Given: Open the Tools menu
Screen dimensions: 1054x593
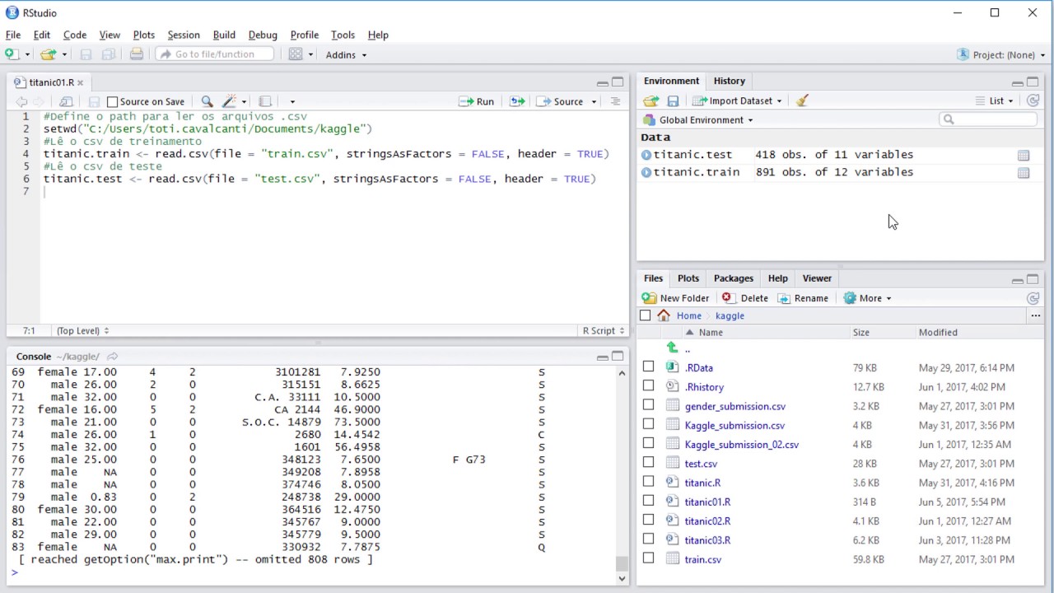Looking at the screenshot, I should [343, 35].
